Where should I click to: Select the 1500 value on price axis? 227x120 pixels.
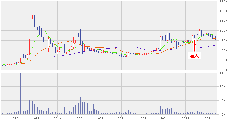coord(223,21)
